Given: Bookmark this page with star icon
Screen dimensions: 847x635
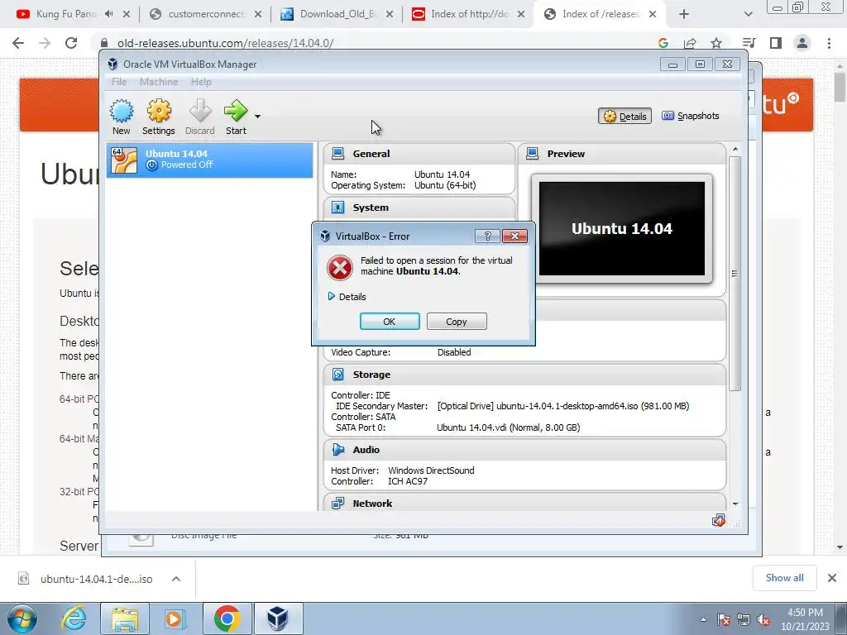Looking at the screenshot, I should (716, 43).
